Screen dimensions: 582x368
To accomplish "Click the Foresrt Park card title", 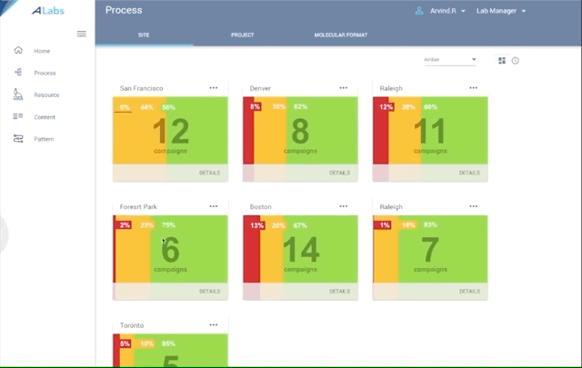I will (x=138, y=206).
